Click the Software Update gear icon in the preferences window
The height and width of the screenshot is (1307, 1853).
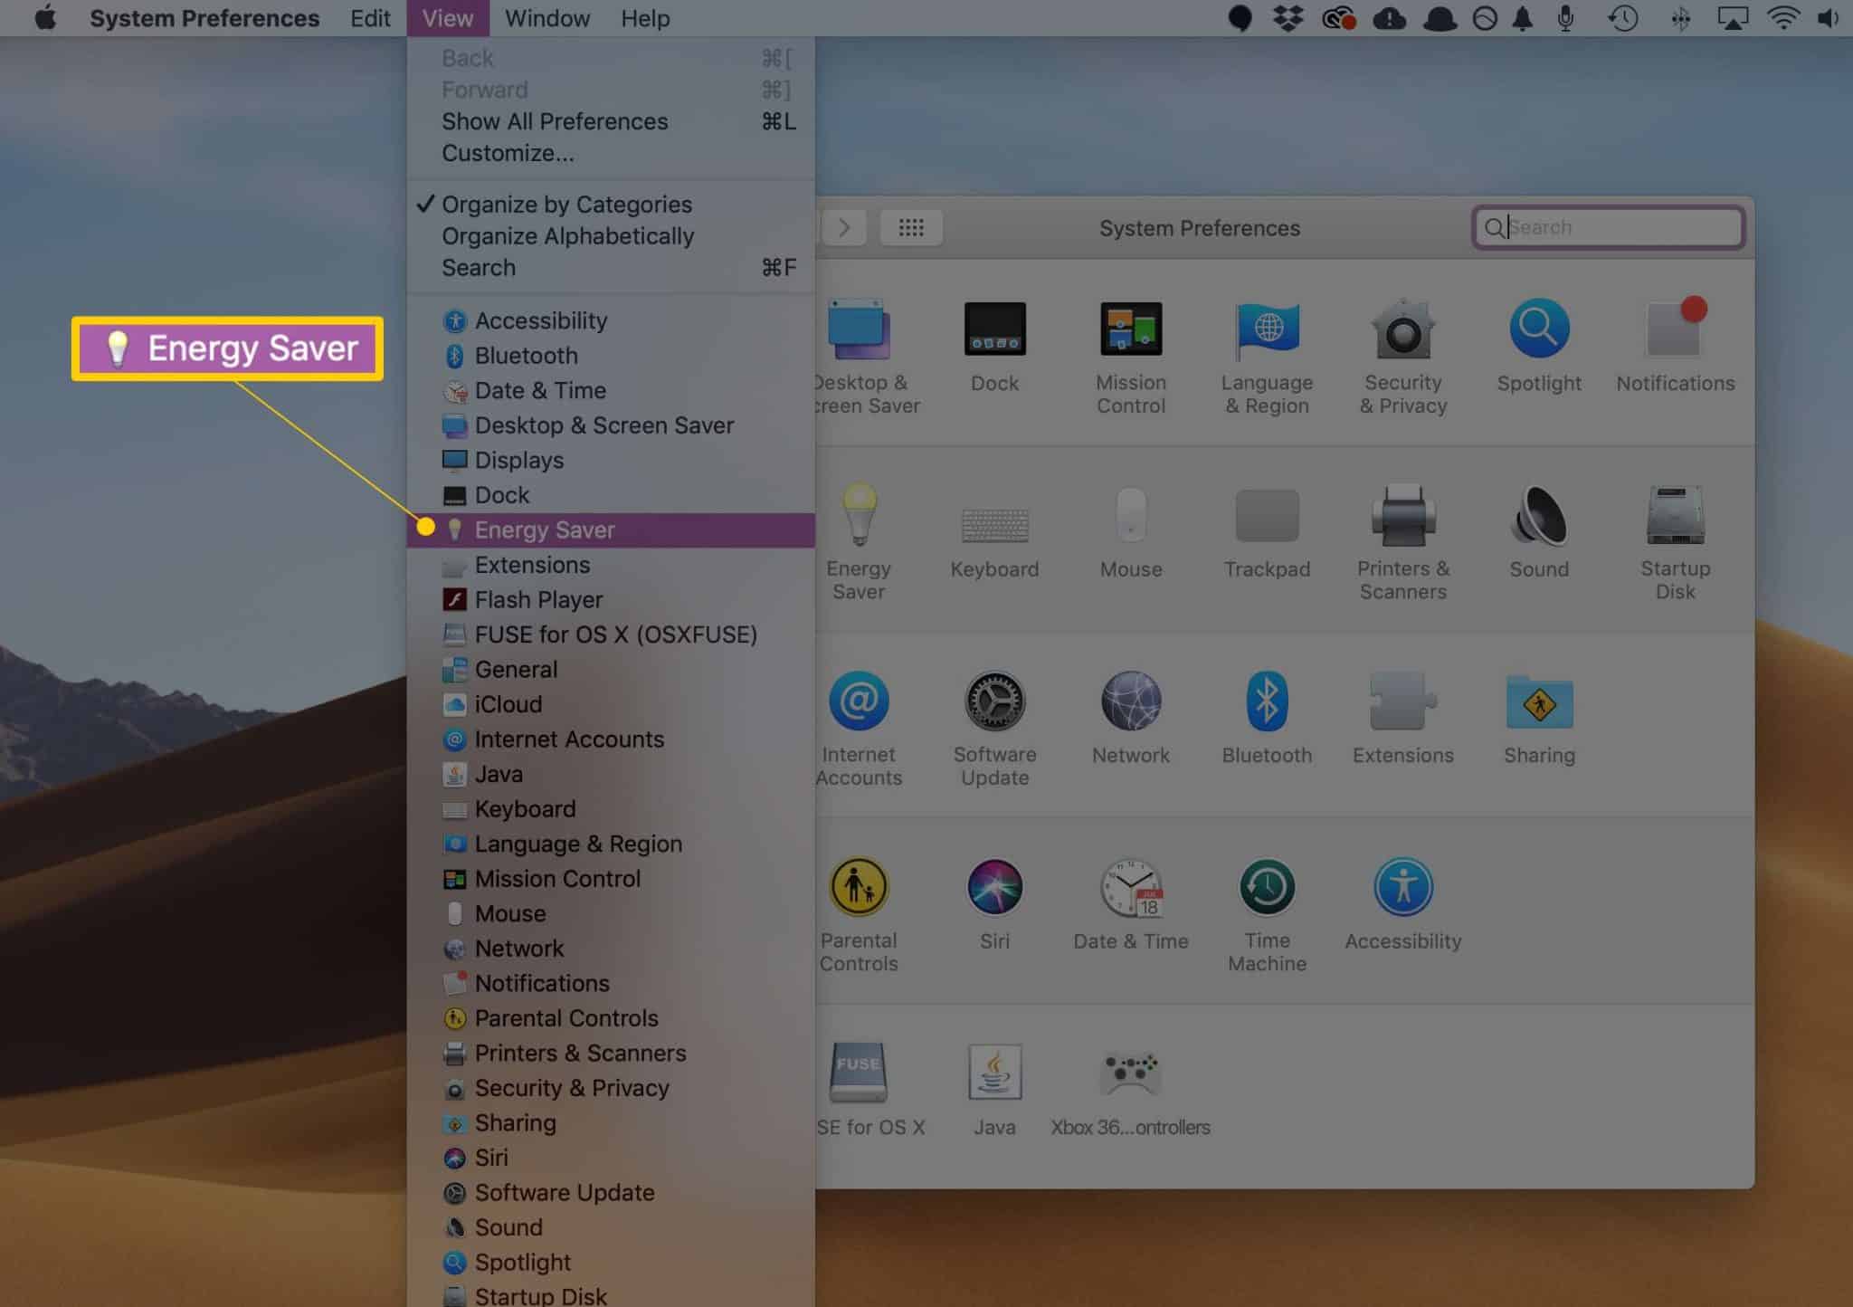point(994,701)
